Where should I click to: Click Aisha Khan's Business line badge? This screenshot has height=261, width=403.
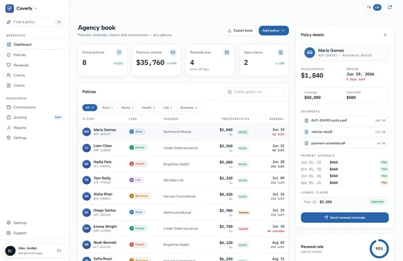tap(140, 196)
